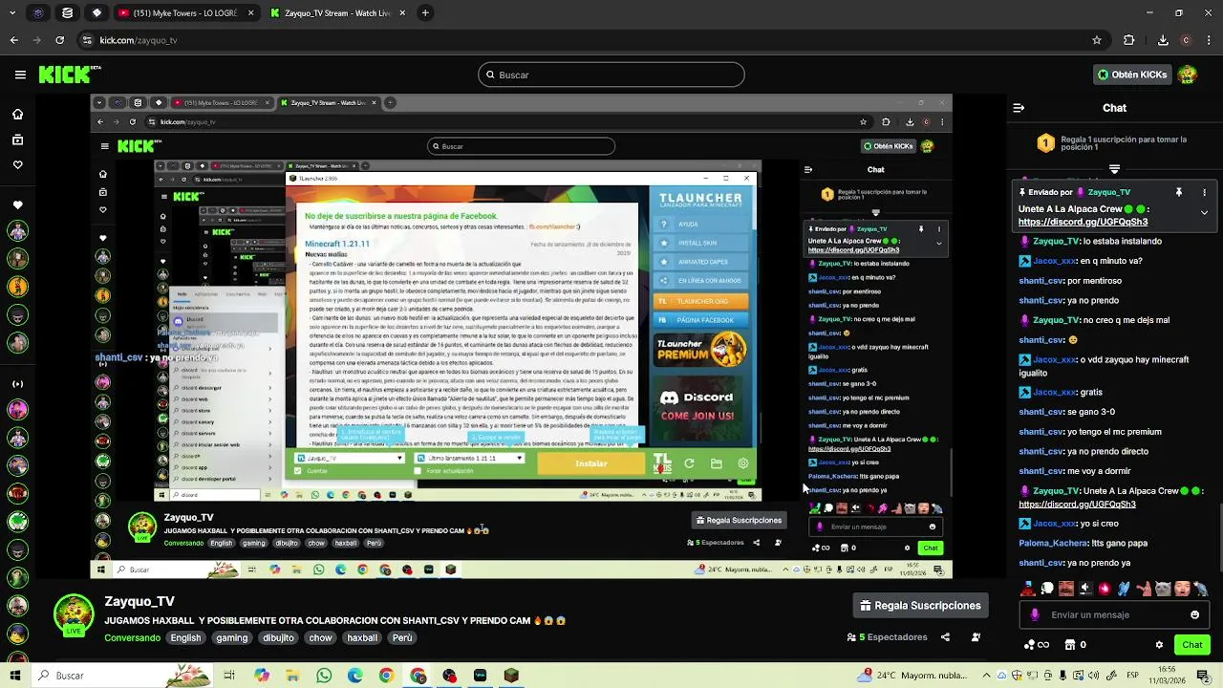Collapse the chat panel arrow icon

[1019, 108]
